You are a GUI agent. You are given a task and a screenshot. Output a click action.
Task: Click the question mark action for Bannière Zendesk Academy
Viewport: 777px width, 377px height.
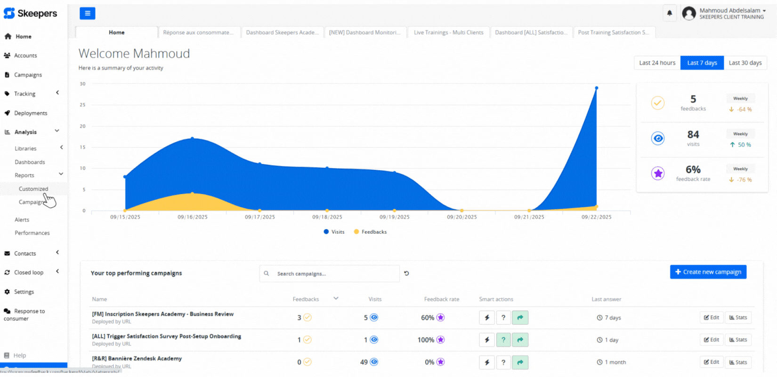(503, 362)
